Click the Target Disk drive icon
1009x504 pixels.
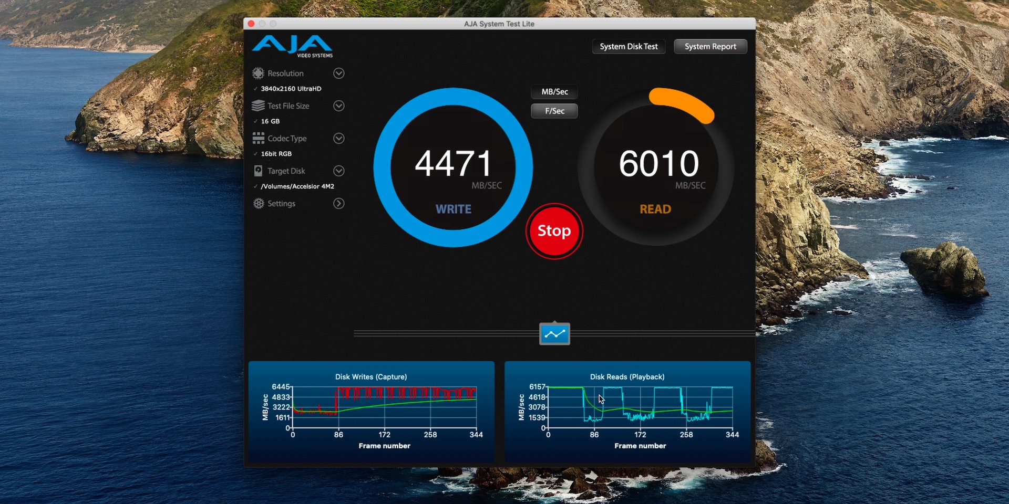259,171
